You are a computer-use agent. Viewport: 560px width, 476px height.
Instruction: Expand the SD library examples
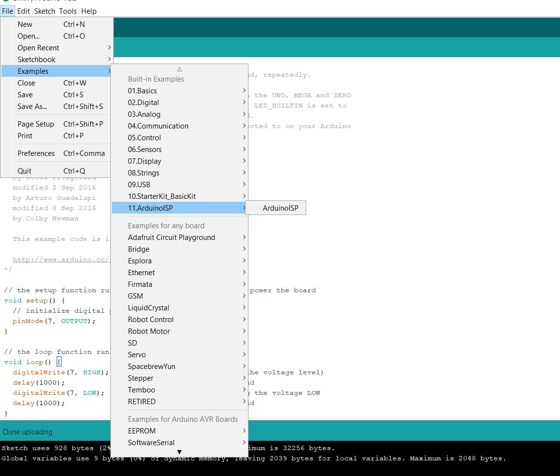[180, 343]
